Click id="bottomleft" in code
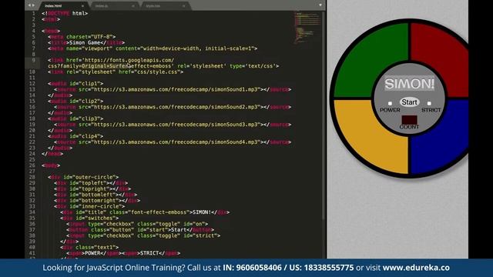This screenshot has width=493, height=277. [92, 195]
